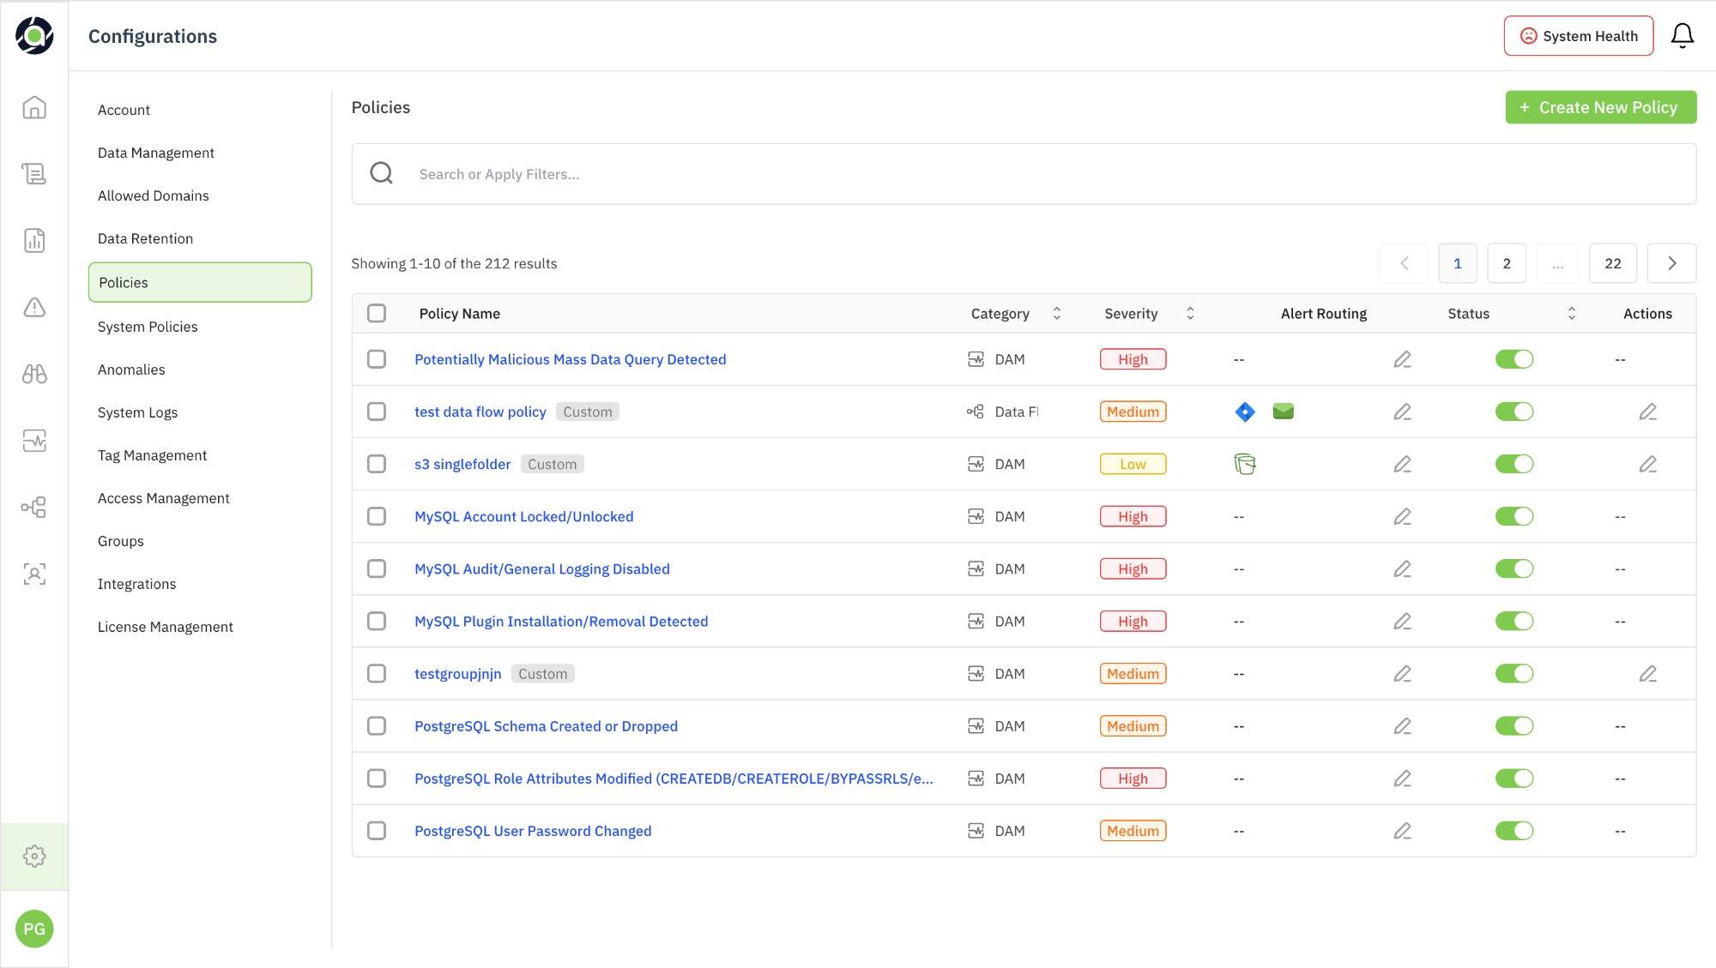Click the notification bell icon
The height and width of the screenshot is (968, 1716).
tap(1682, 36)
